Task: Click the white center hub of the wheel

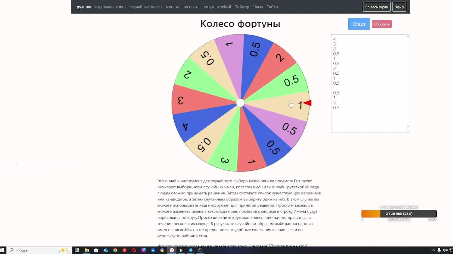Action: pos(240,103)
